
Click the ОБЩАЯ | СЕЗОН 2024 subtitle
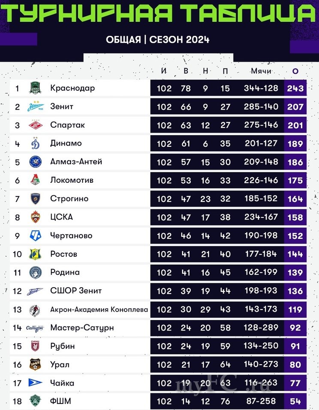pos(158,40)
